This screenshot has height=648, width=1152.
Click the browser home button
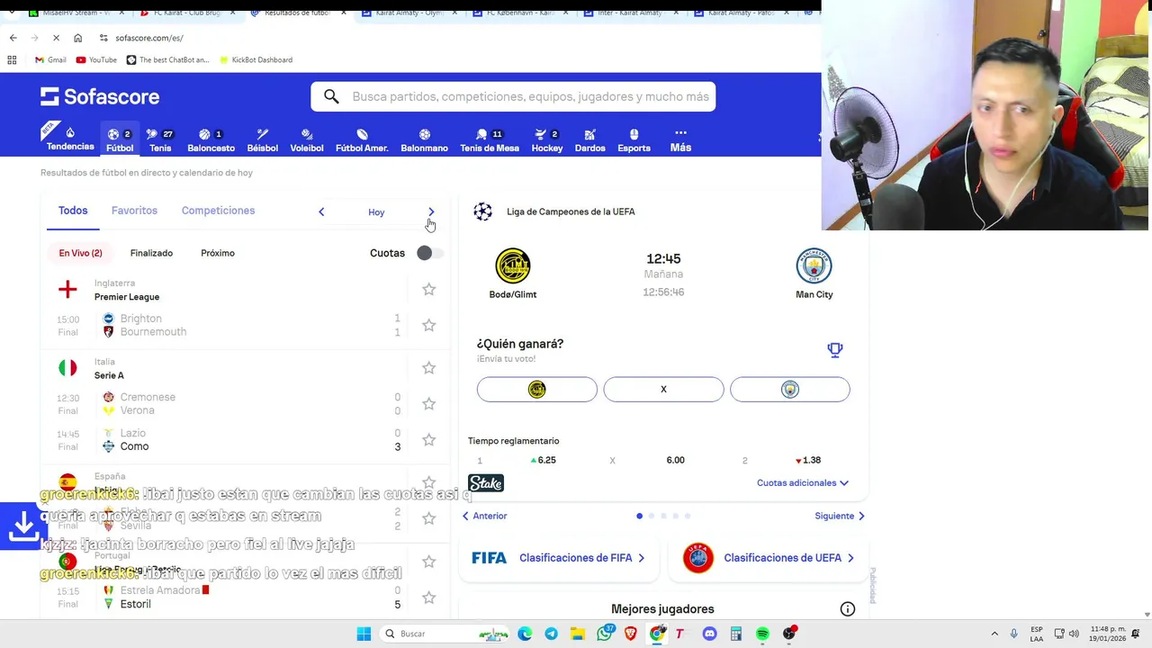[x=78, y=38]
